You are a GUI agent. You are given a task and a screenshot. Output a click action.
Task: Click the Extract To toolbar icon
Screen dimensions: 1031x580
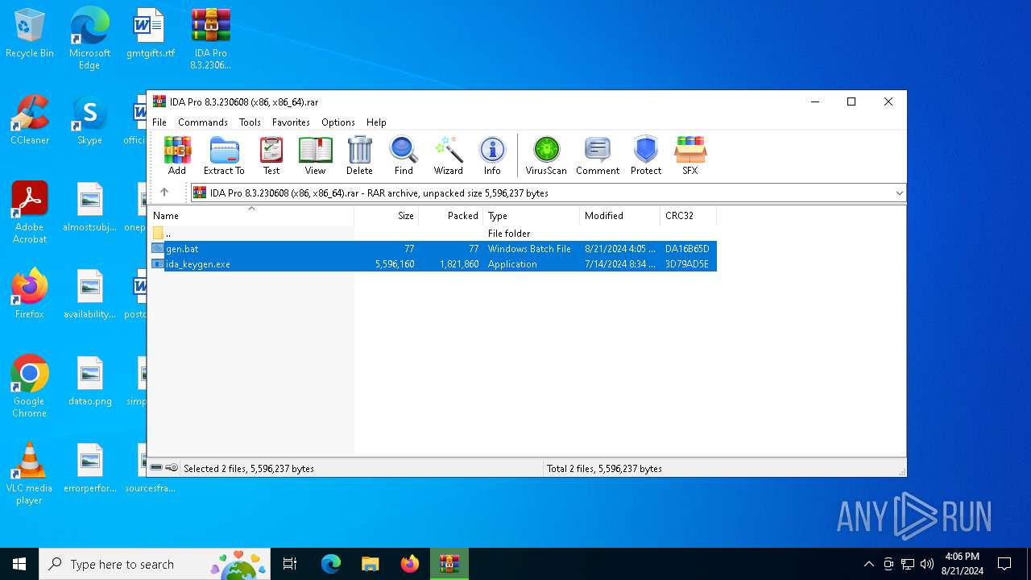224,155
